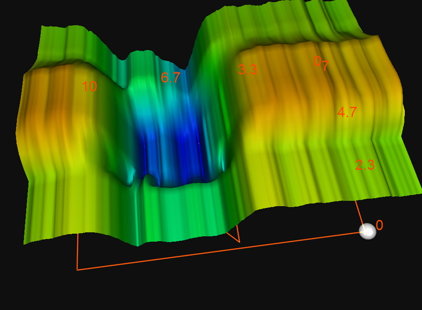
Task: Select the "3.3" axis tick label
Action: [248, 70]
